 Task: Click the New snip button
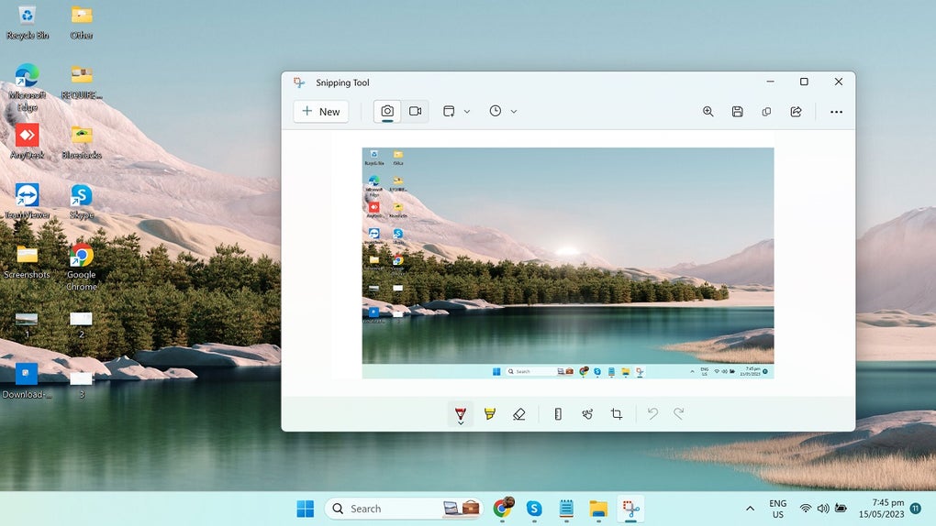click(x=321, y=112)
